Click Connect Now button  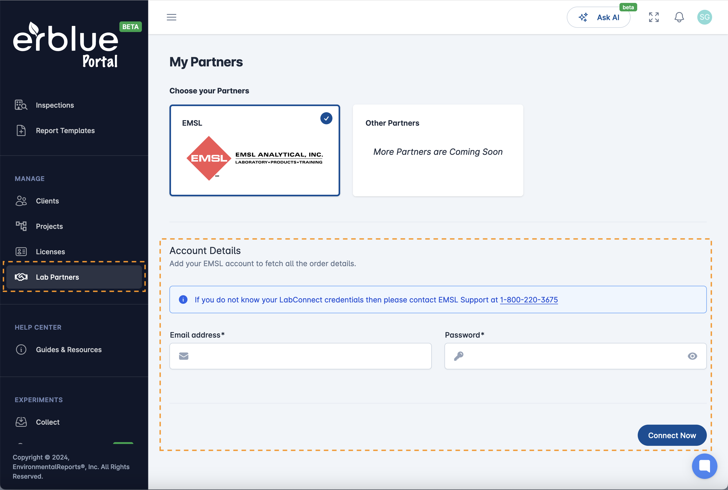click(x=672, y=435)
